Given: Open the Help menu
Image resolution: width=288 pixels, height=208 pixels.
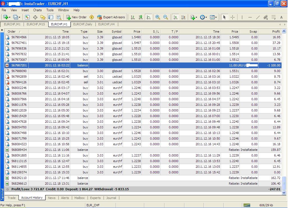Looking at the screenshot, I should pos(76,10).
